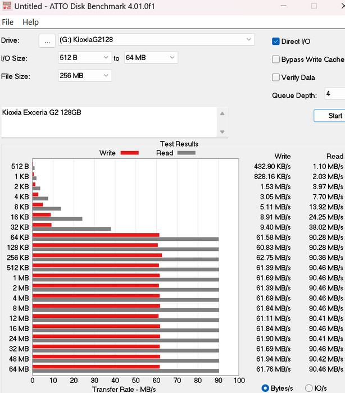Click read value 90.42 MB/s
This screenshot has width=345, height=393.
[x=326, y=359]
